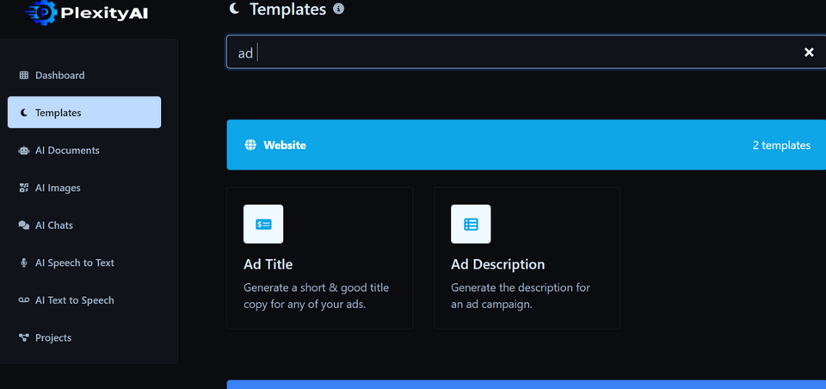The height and width of the screenshot is (389, 826).
Task: Go to AI Documents in sidebar
Action: [x=67, y=151]
